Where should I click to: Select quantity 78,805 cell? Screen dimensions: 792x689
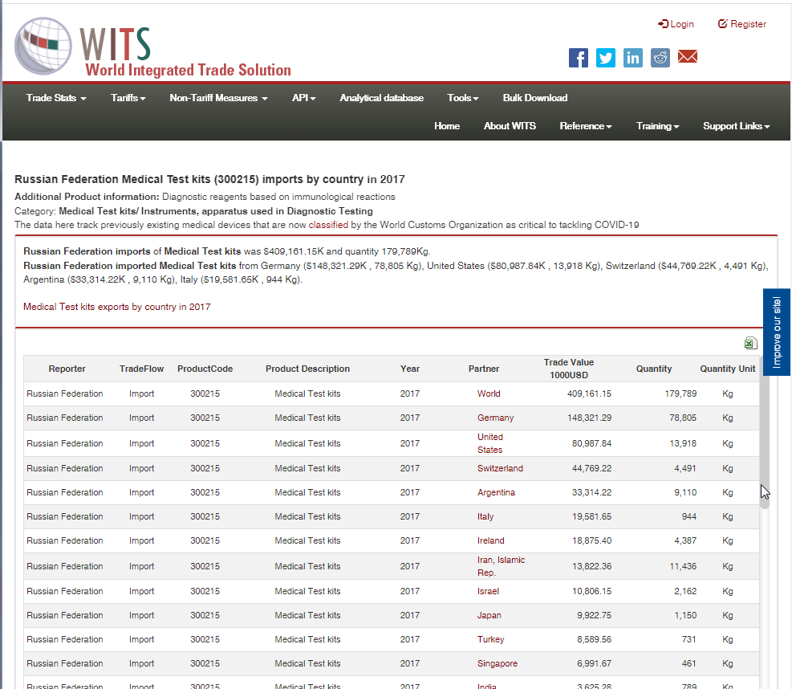(683, 418)
